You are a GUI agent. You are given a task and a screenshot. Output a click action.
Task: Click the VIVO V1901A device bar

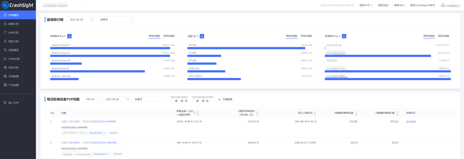click(x=214, y=79)
